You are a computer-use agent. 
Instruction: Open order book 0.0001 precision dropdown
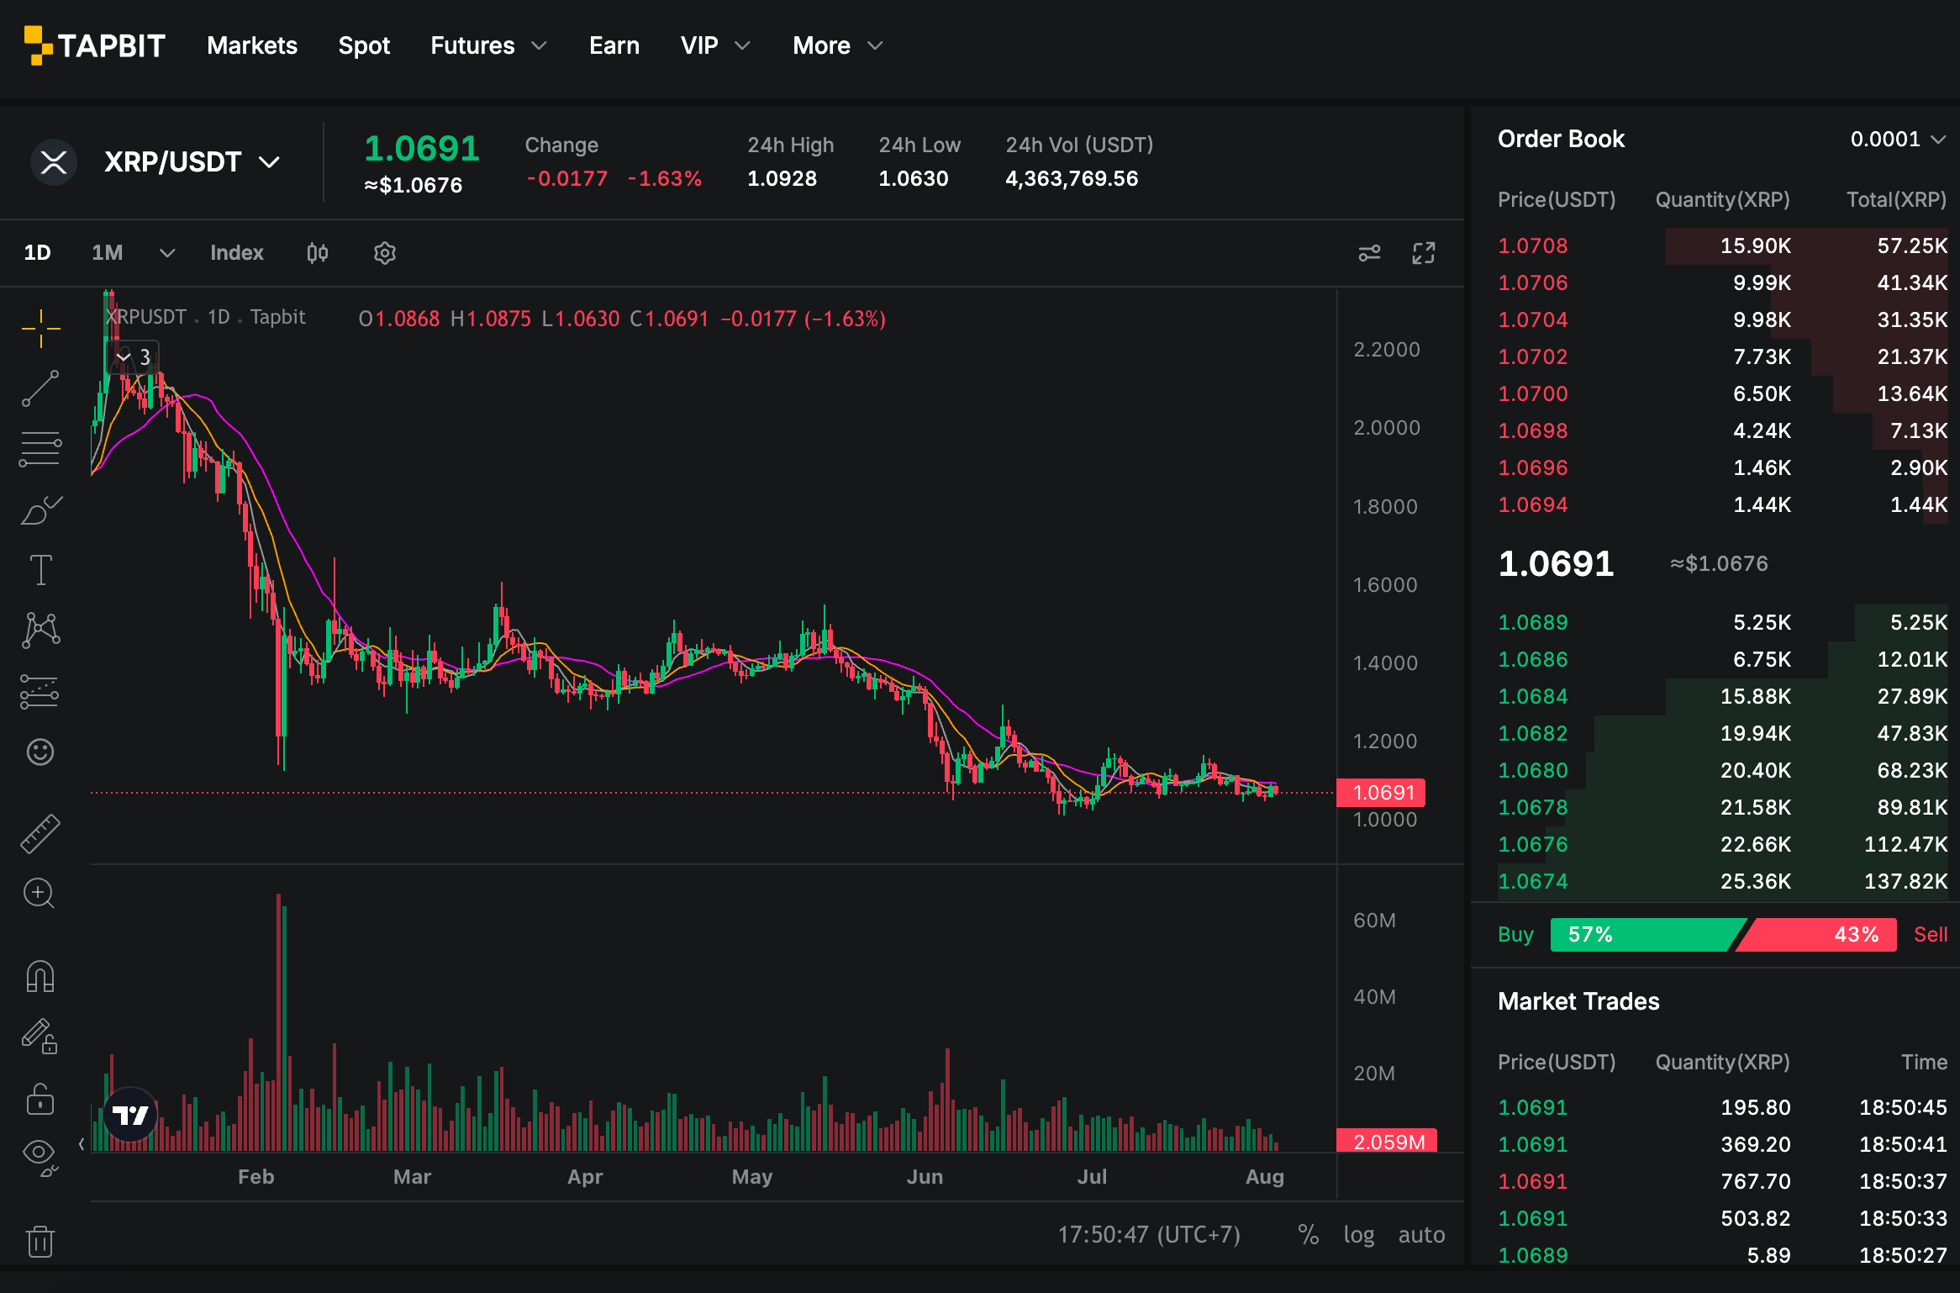click(x=1898, y=139)
